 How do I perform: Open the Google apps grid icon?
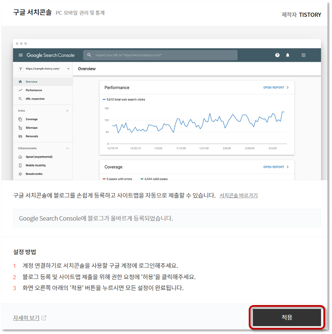[303, 55]
